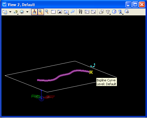Viewport: 147px width, 118px height.
Task: Click the Fit View mountain icon
Action: (60, 12)
